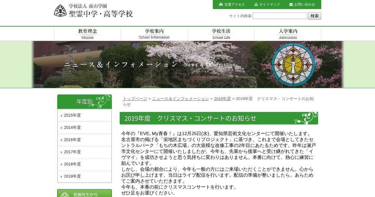Open the 教育理念 Mission menu
375x197 pixels.
(x=87, y=34)
